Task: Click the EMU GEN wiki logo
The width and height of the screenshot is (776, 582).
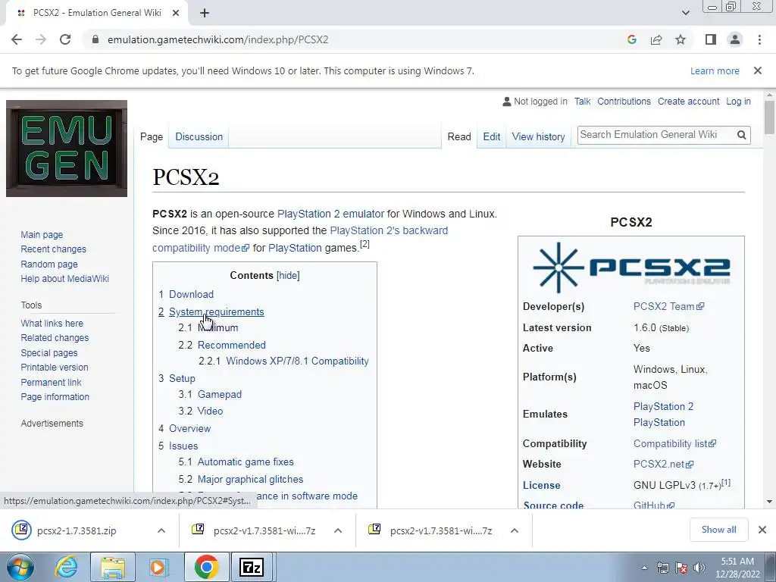Action: 67,149
